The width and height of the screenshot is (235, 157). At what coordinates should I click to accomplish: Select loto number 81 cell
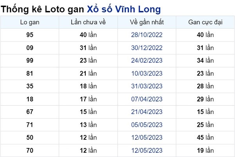click(30, 73)
